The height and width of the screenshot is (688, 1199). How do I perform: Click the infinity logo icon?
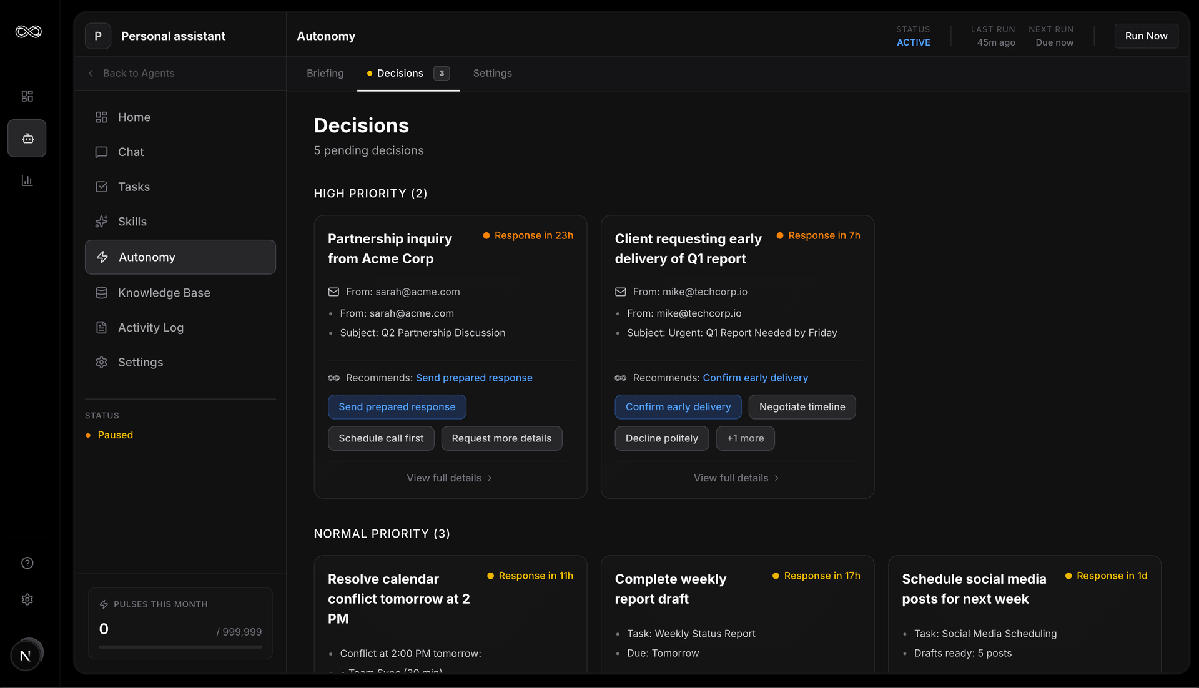[28, 32]
